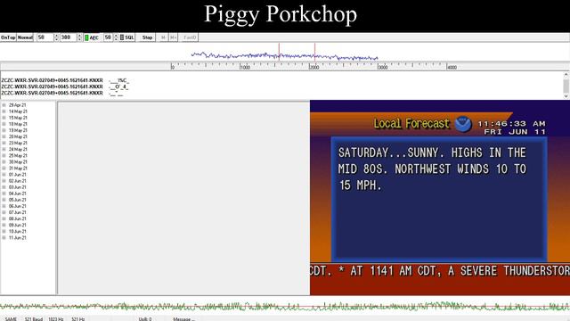Click the left red spectrum marker line

point(279,52)
